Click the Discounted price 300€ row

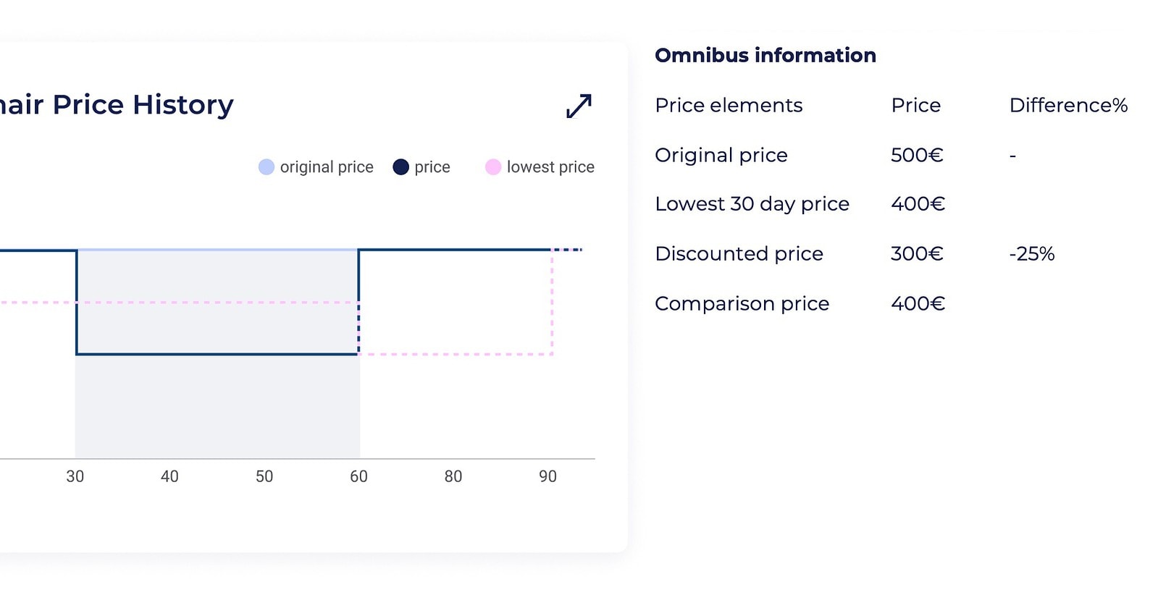click(x=739, y=254)
